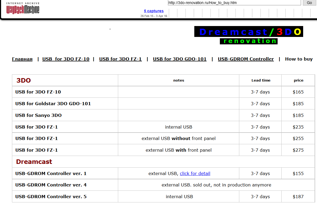Click the Dreamcast section heading

pos(34,162)
